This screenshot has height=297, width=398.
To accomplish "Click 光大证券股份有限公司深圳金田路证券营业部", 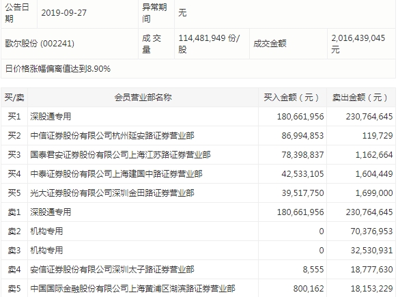I will [x=112, y=193].
